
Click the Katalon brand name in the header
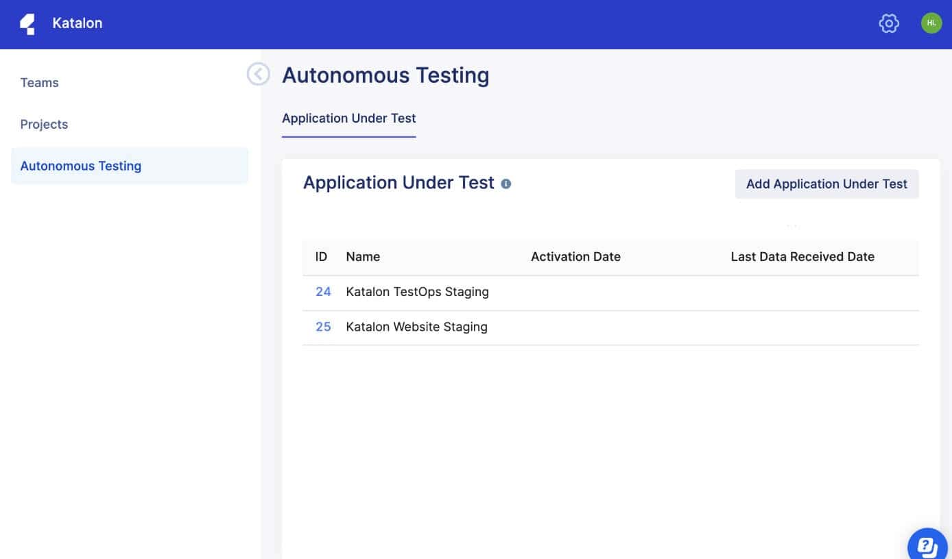pos(78,23)
